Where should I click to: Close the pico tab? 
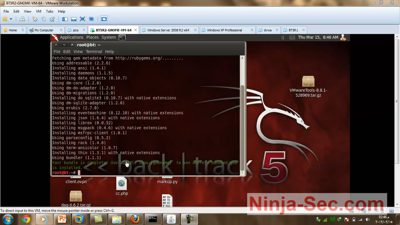click(83, 30)
